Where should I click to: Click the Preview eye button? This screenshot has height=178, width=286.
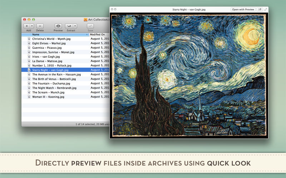(x=58, y=26)
